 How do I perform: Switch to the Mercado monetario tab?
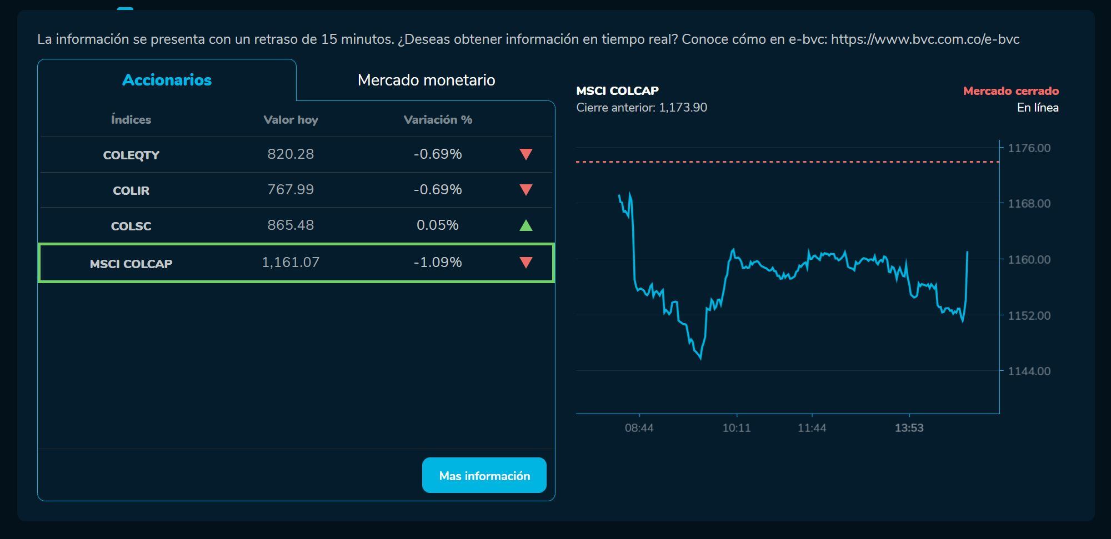point(426,80)
